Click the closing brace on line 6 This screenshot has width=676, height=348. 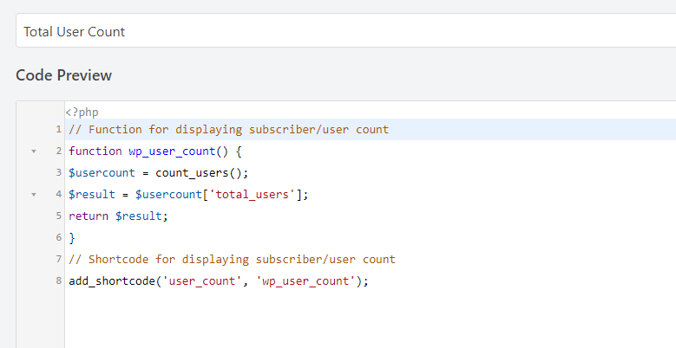72,237
